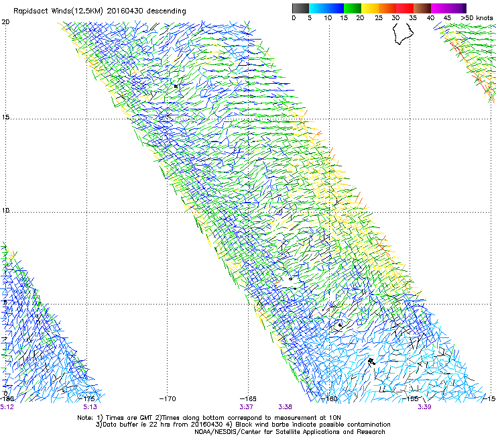496x436 pixels.
Task: Select the blue 5-15 knots legend swatch
Action: pyautogui.click(x=326, y=8)
